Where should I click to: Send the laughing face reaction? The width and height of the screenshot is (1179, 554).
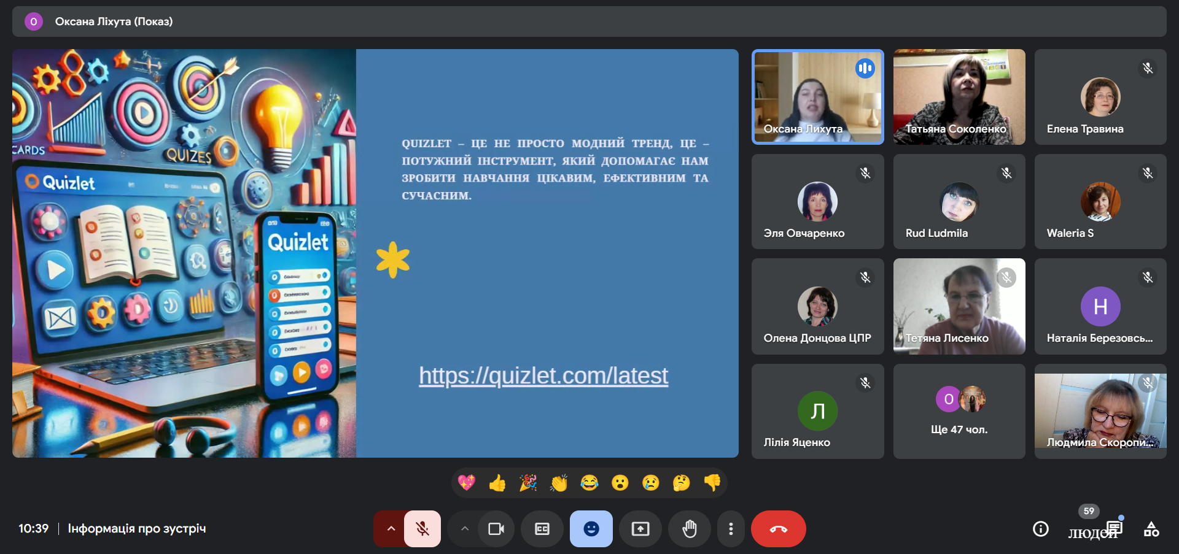point(589,483)
